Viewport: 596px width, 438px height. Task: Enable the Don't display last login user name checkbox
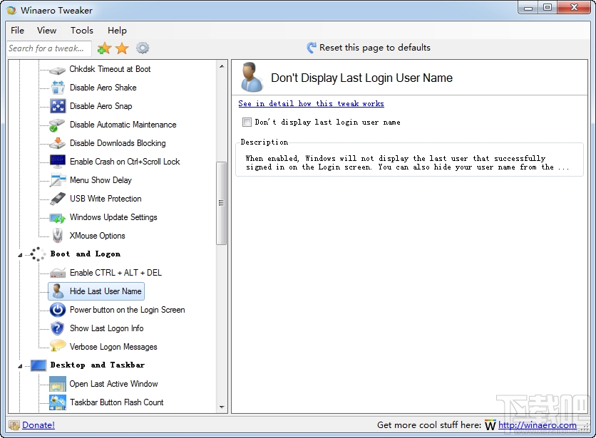247,122
